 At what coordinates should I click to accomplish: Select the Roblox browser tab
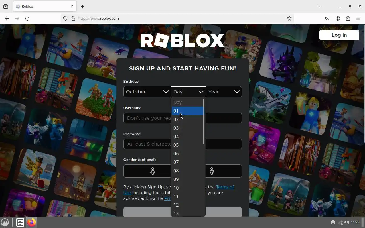point(44,6)
